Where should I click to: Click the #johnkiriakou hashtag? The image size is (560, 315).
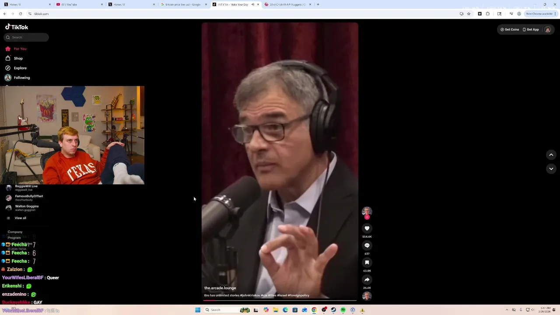tap(250, 295)
